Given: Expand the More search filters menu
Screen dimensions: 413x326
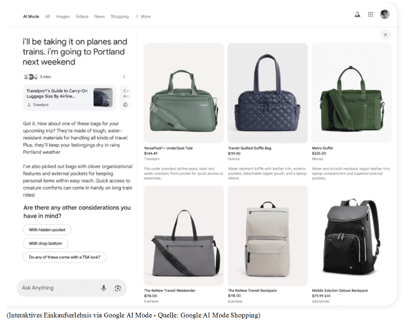Looking at the screenshot, I should coord(143,17).
